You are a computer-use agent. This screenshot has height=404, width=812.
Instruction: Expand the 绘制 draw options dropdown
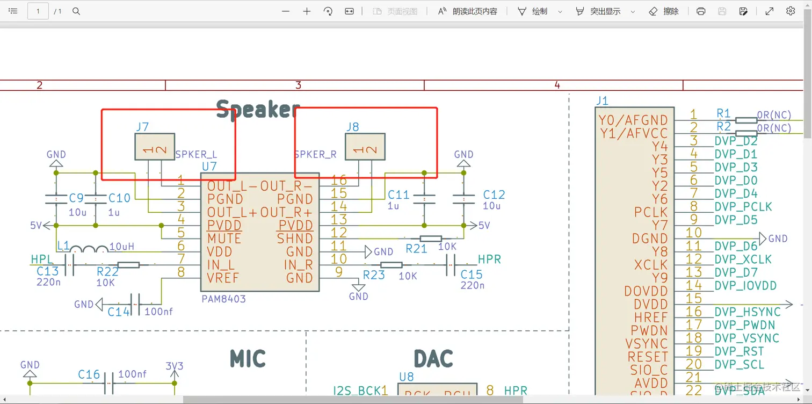click(x=560, y=11)
